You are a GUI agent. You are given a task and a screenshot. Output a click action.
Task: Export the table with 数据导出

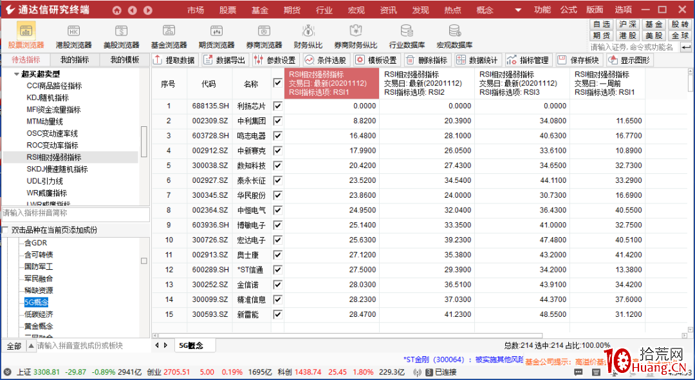tap(226, 61)
